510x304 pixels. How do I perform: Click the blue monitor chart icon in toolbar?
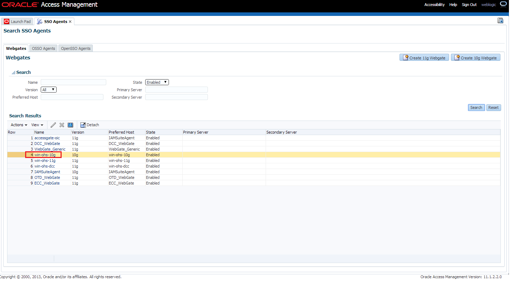[x=70, y=125]
